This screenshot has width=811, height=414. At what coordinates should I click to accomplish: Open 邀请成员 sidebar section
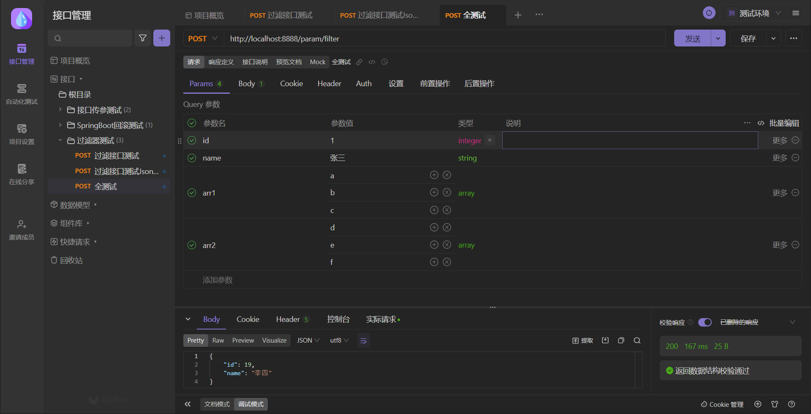pyautogui.click(x=22, y=230)
